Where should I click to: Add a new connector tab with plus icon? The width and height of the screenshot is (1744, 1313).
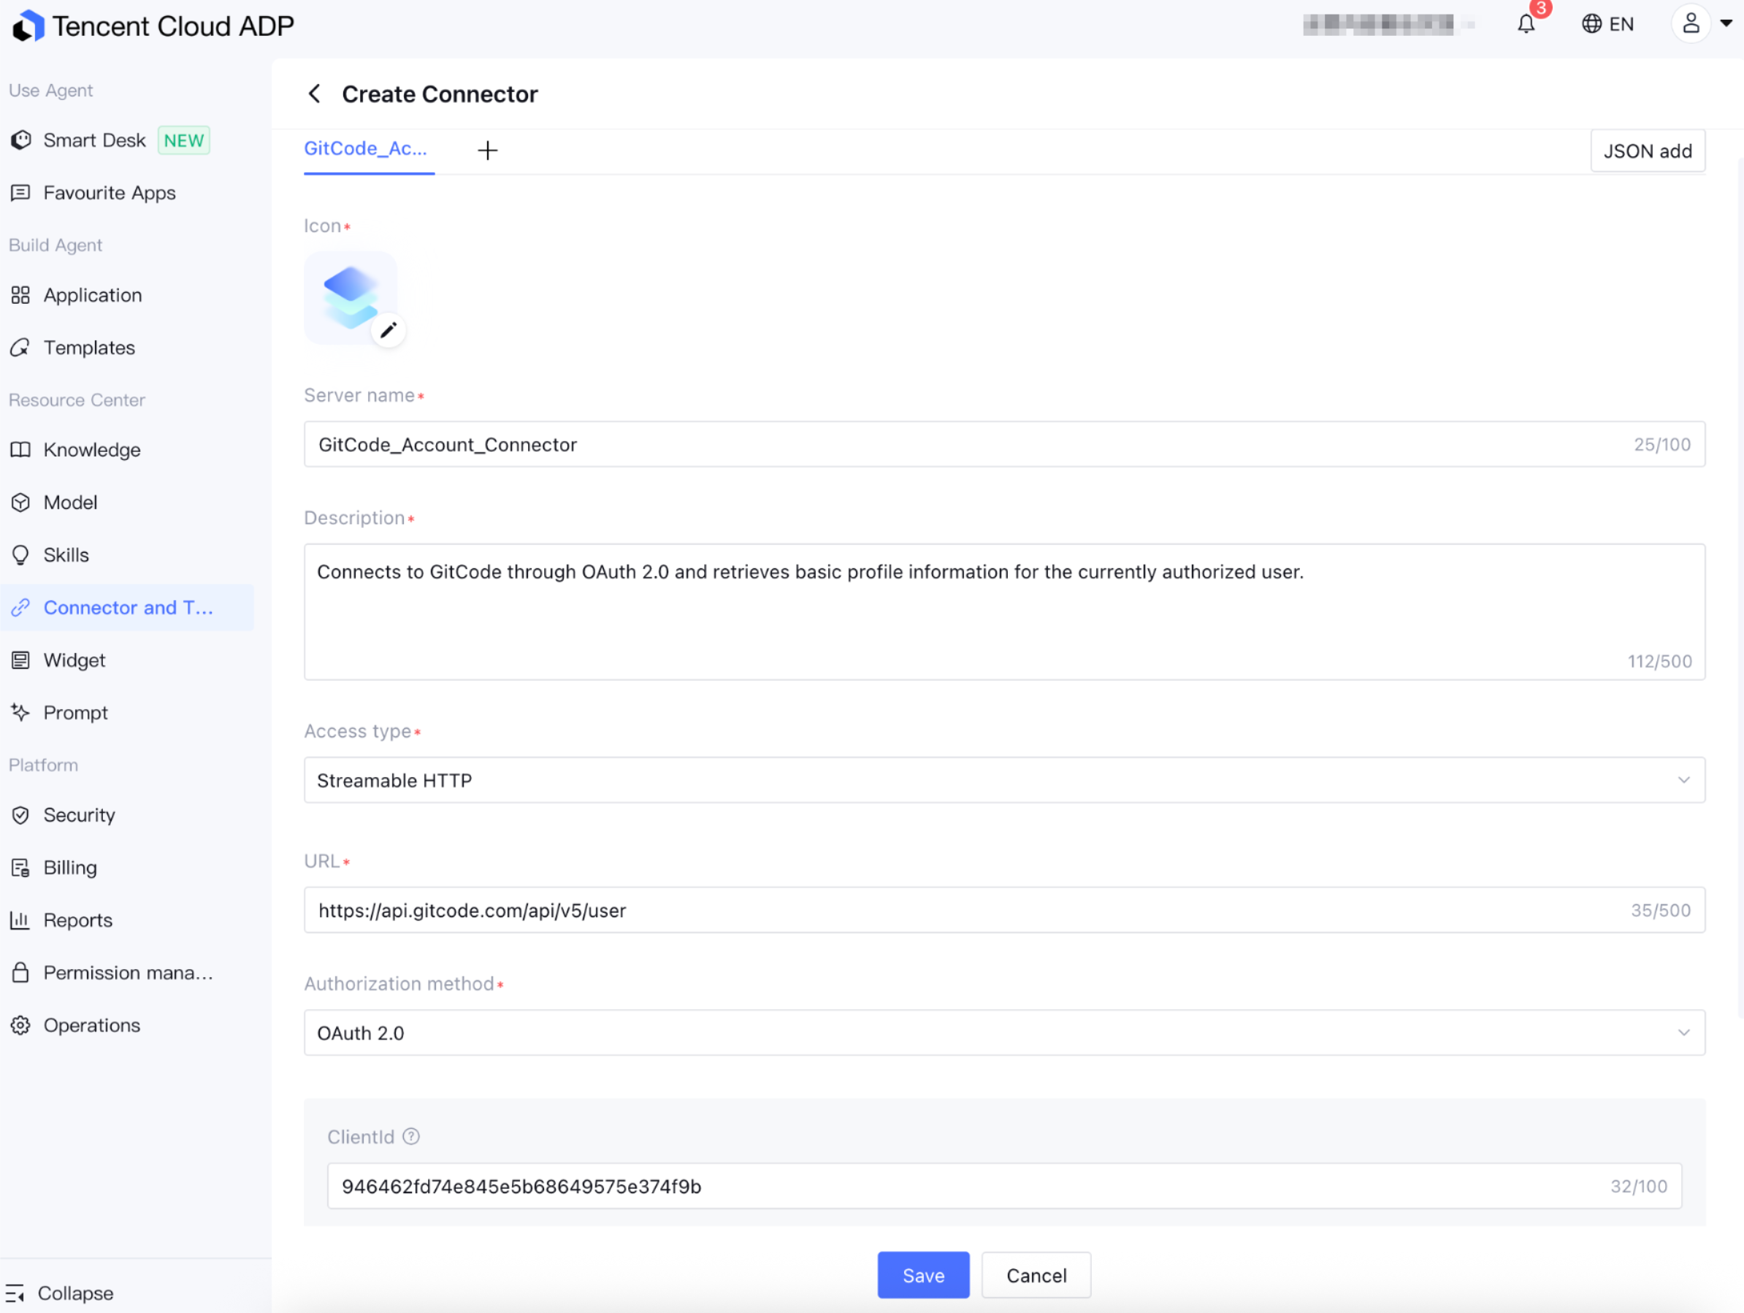click(x=488, y=150)
